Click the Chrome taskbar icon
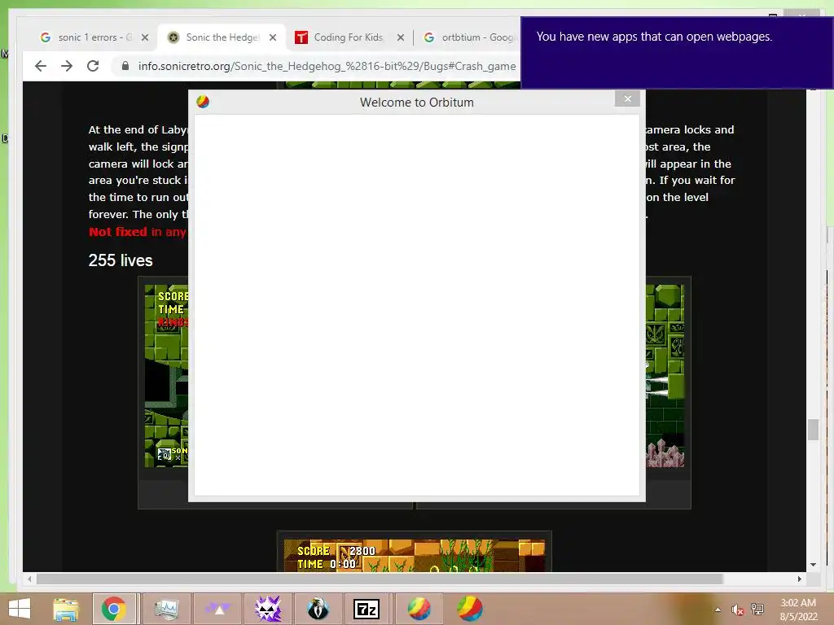834x625 pixels. point(114,609)
